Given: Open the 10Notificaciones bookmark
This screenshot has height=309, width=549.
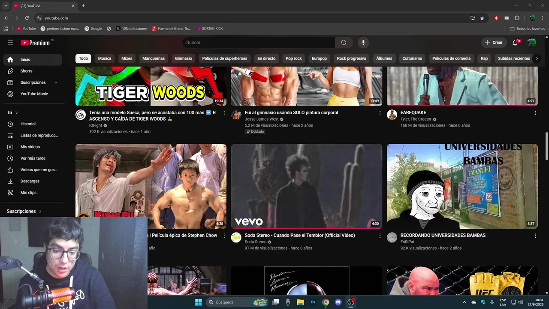Looking at the screenshot, I should click(131, 29).
